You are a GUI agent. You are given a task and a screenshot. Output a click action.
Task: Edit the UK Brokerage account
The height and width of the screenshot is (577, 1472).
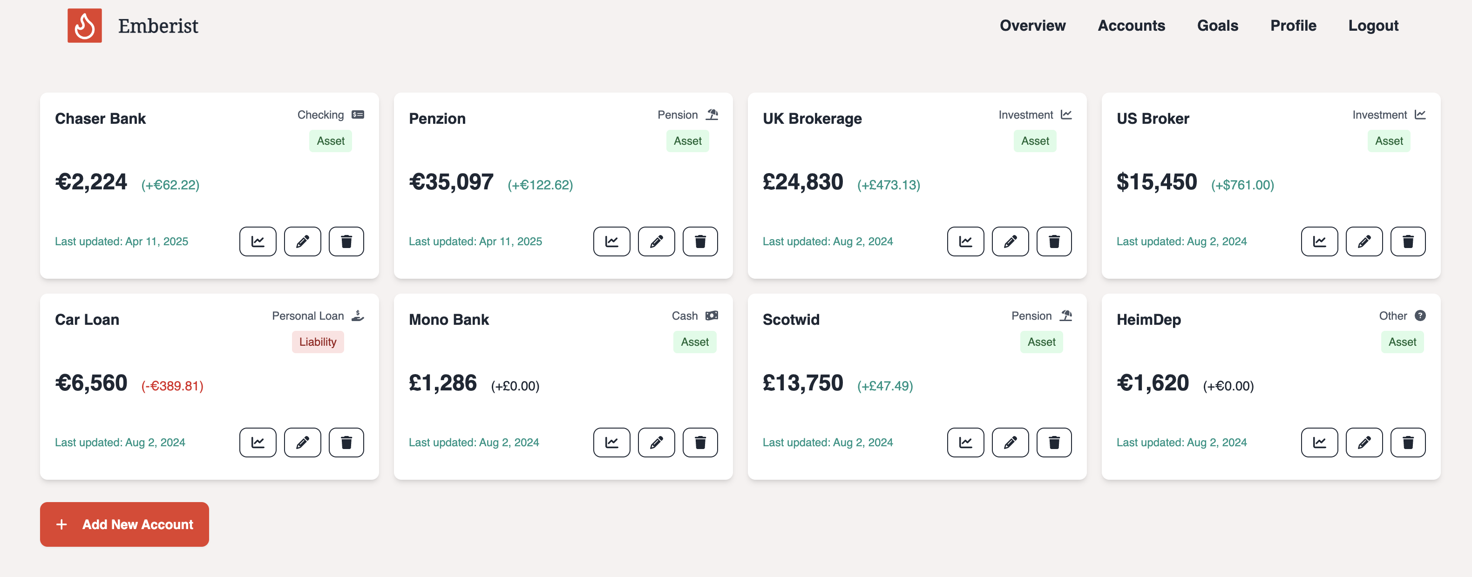1010,242
